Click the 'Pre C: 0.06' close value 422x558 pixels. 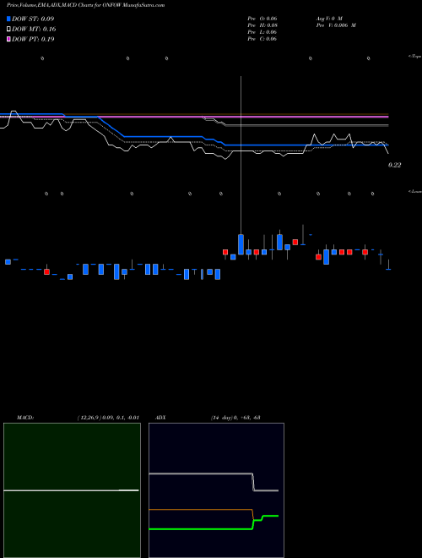tap(262, 39)
